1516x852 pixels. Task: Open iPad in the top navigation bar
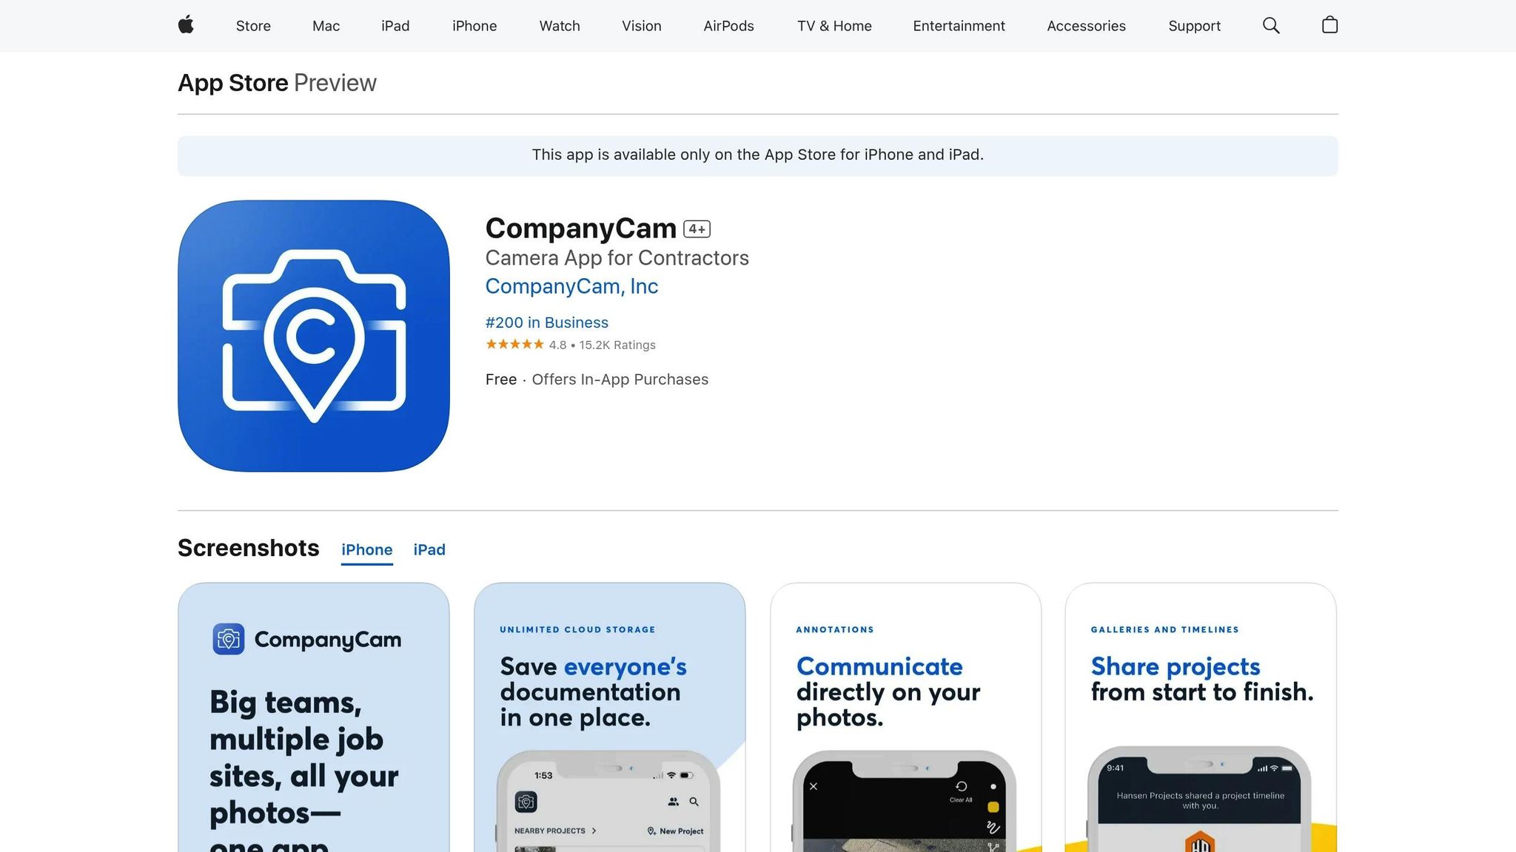tap(395, 26)
